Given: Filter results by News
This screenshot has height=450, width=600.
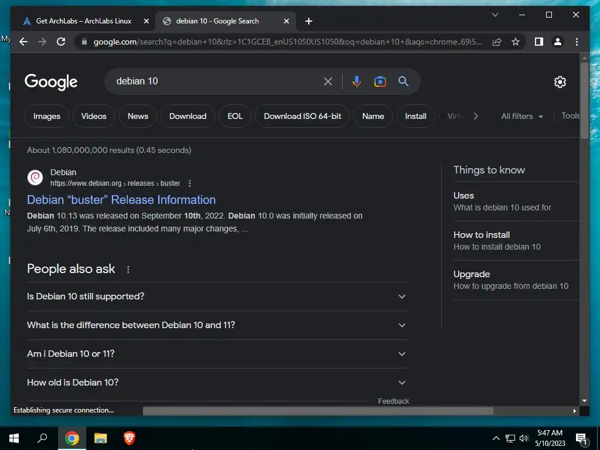Looking at the screenshot, I should point(138,116).
